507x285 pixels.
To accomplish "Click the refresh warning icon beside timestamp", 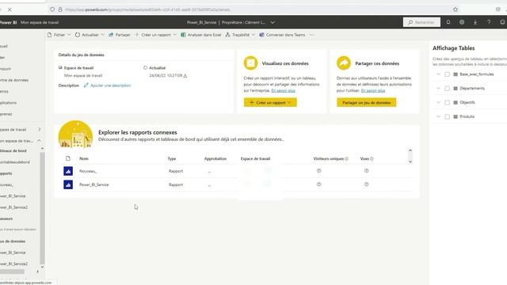I will 185,76.
